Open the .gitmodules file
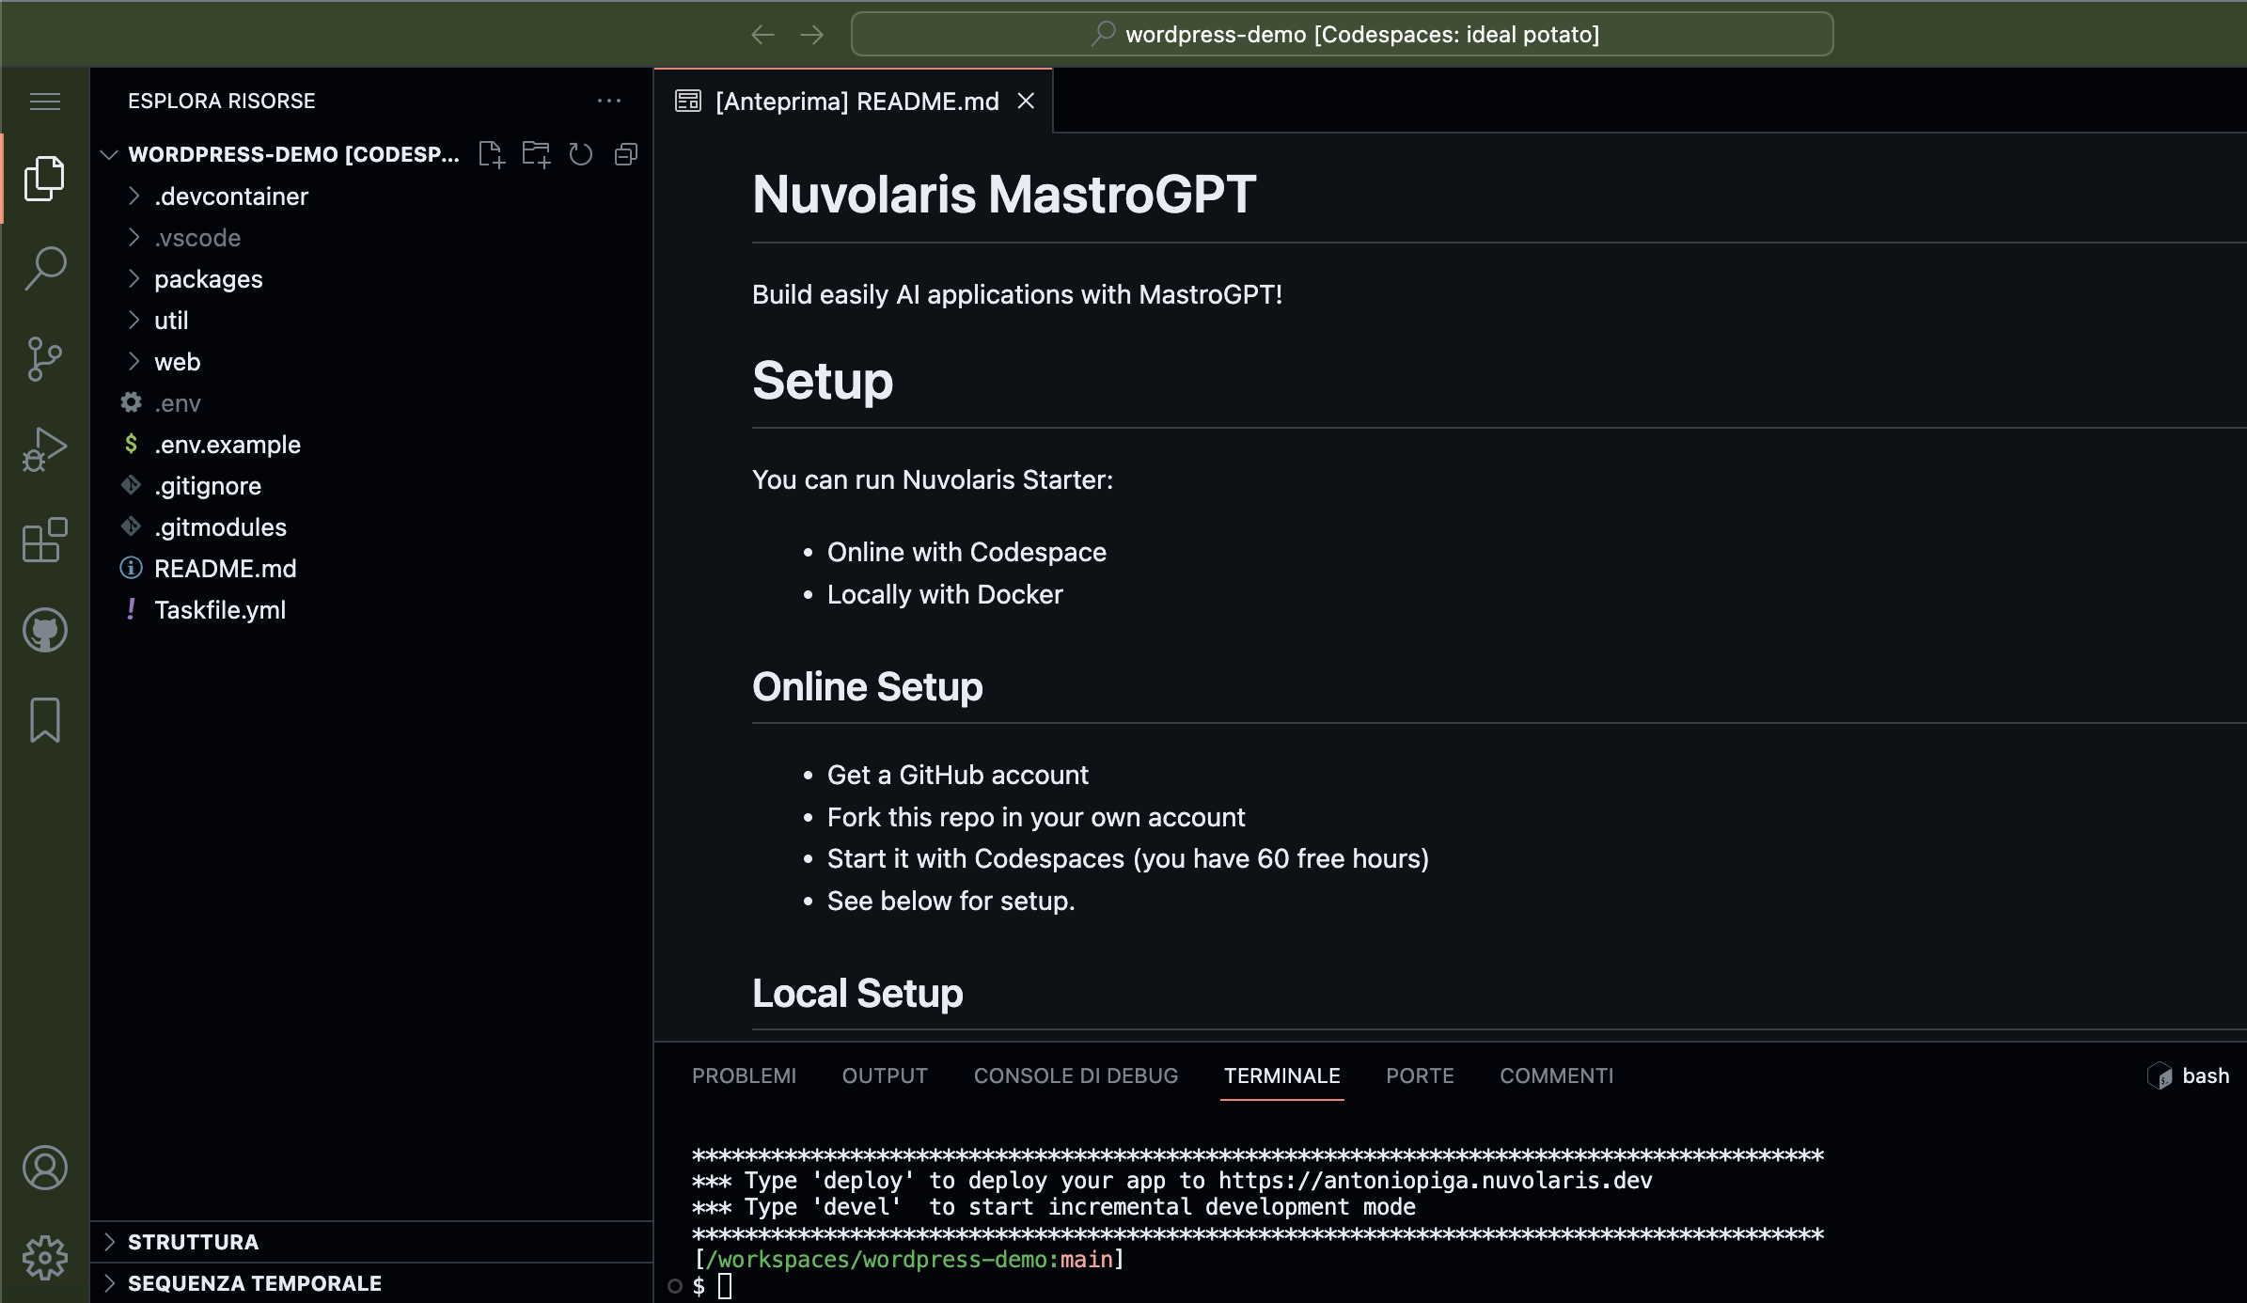Screen dimensions: 2247x1303 click(371, 526)
